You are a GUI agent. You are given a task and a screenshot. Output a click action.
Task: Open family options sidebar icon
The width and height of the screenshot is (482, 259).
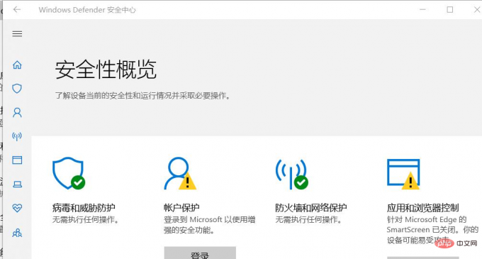click(x=17, y=233)
